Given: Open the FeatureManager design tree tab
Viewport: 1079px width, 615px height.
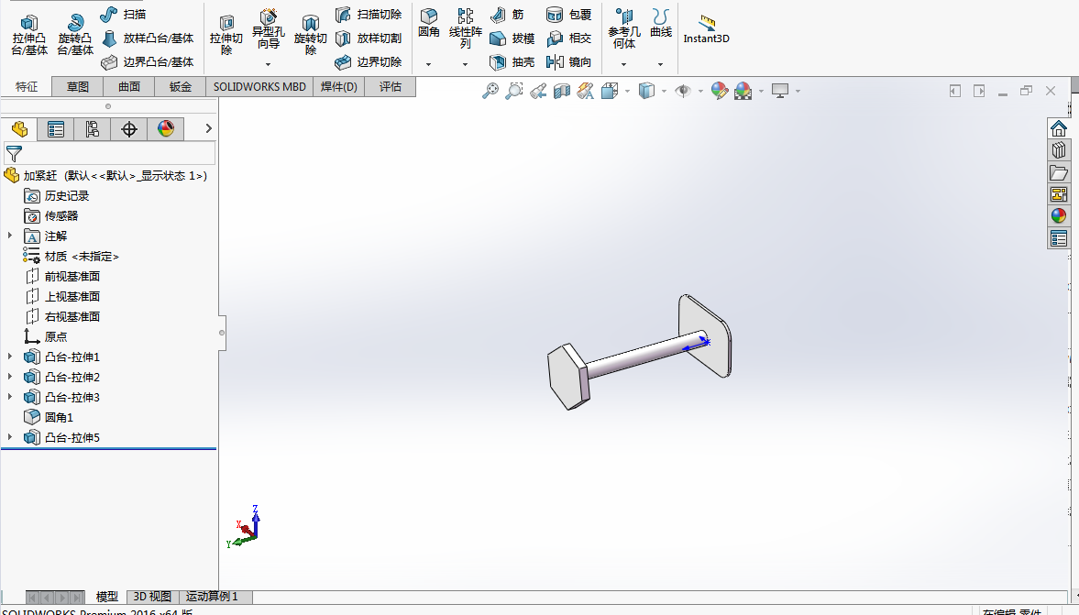Looking at the screenshot, I should (19, 128).
